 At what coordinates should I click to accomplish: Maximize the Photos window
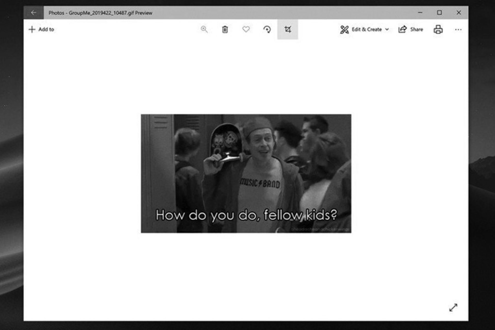439,13
